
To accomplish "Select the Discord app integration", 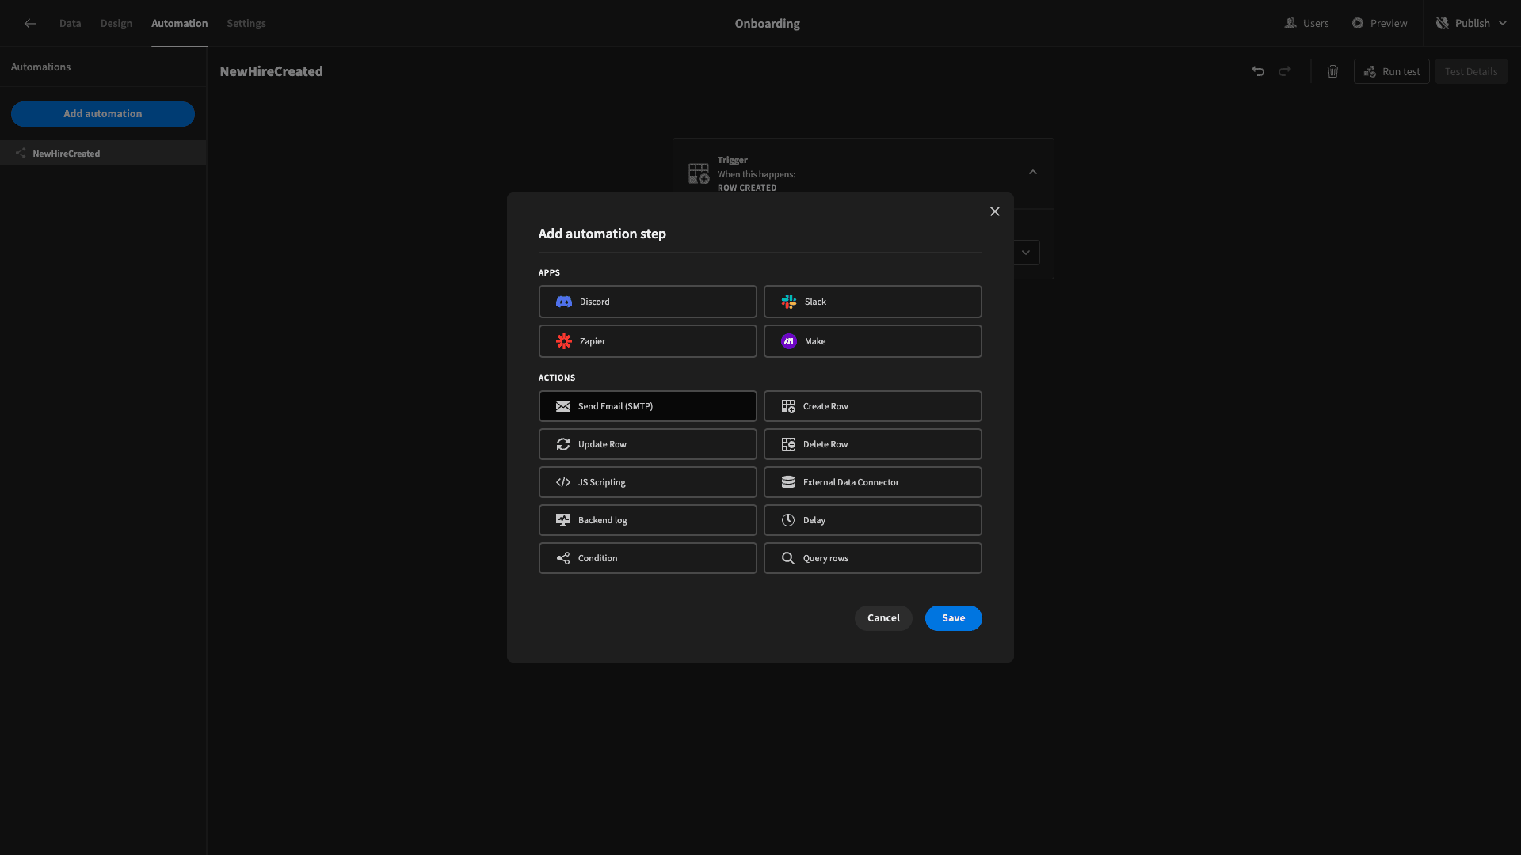I will 648,302.
